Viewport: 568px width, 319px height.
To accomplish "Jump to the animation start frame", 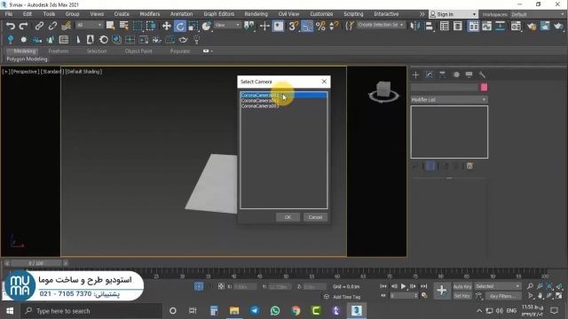I will click(x=383, y=286).
